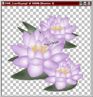Click the document icon in title bar

pyautogui.click(x=3, y=3)
